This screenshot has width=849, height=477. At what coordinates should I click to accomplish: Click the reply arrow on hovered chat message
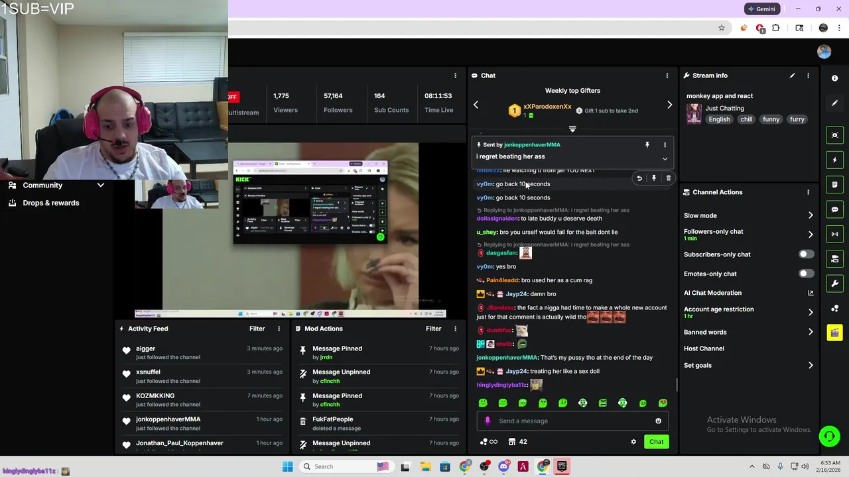click(x=639, y=178)
